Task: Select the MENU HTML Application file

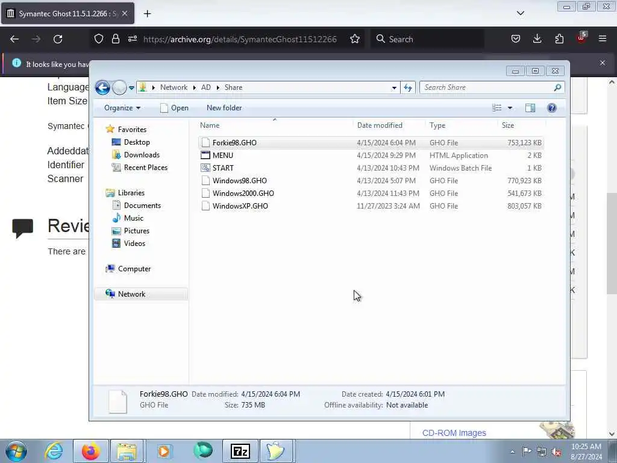Action: (371, 155)
